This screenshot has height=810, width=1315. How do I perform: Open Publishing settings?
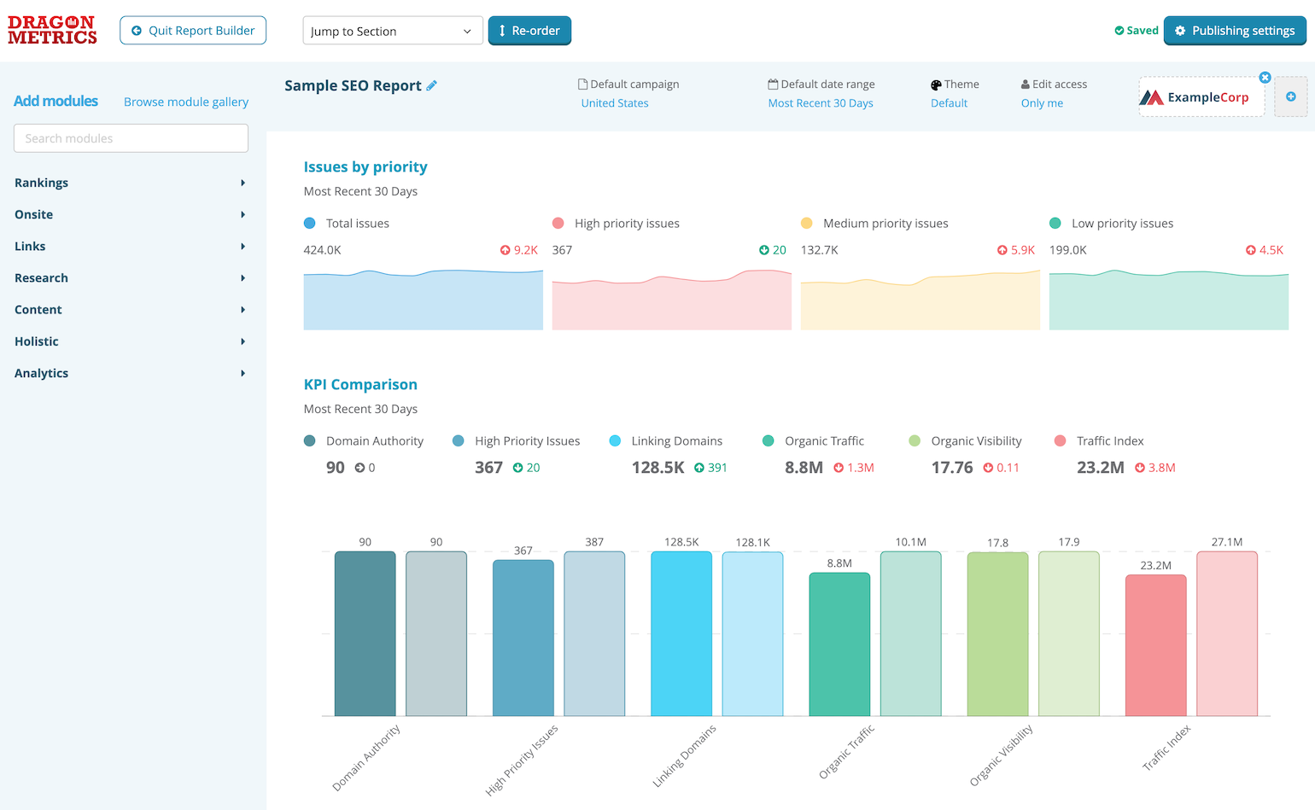[x=1235, y=30]
